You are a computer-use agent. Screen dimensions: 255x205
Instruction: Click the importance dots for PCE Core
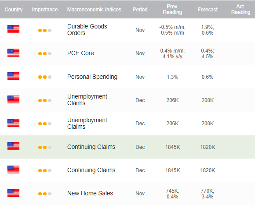45,53
